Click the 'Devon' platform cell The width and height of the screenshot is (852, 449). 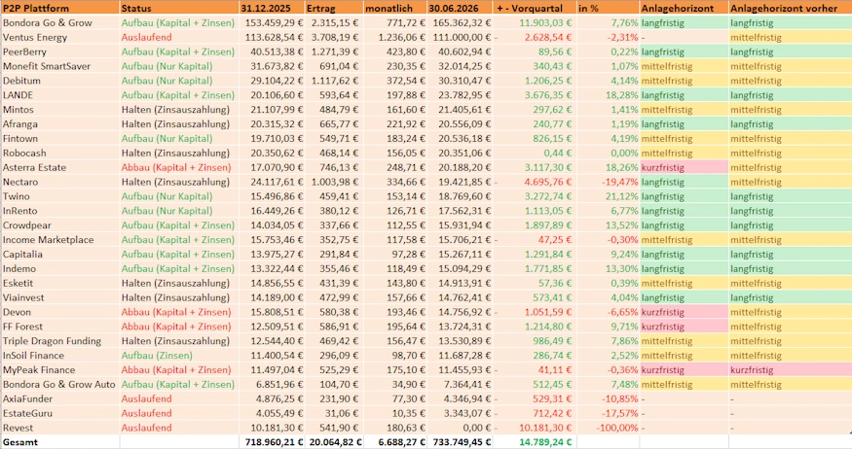[59, 312]
